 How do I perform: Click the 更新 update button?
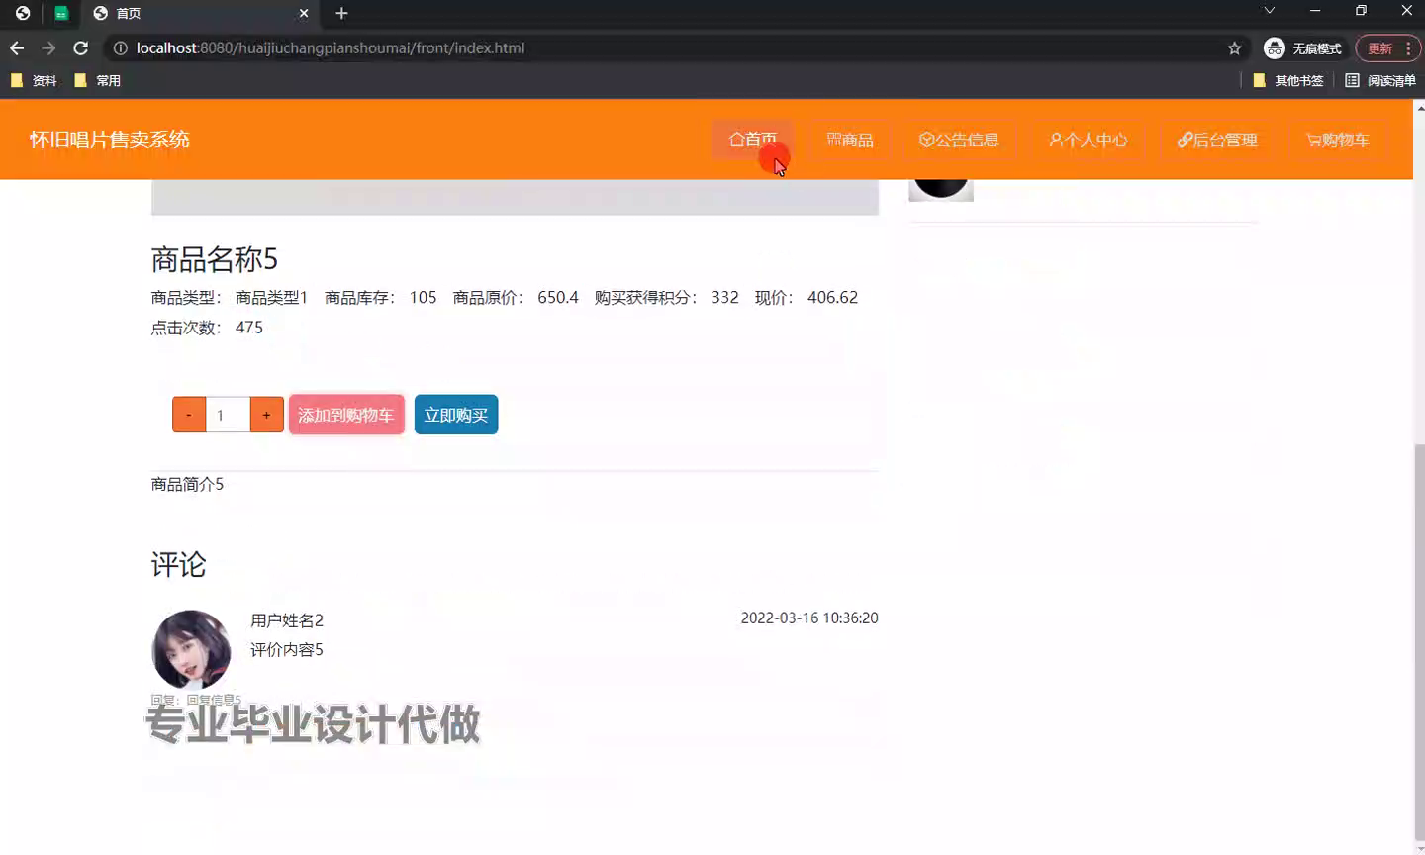pyautogui.click(x=1387, y=48)
